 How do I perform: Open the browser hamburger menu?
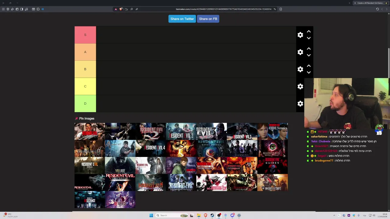click(3, 9)
